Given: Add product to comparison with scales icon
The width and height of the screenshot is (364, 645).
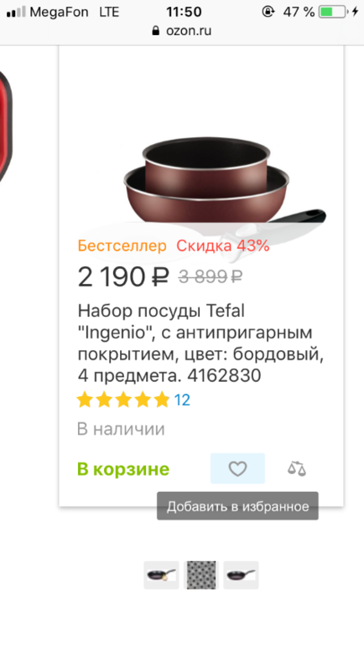Looking at the screenshot, I should point(297,468).
